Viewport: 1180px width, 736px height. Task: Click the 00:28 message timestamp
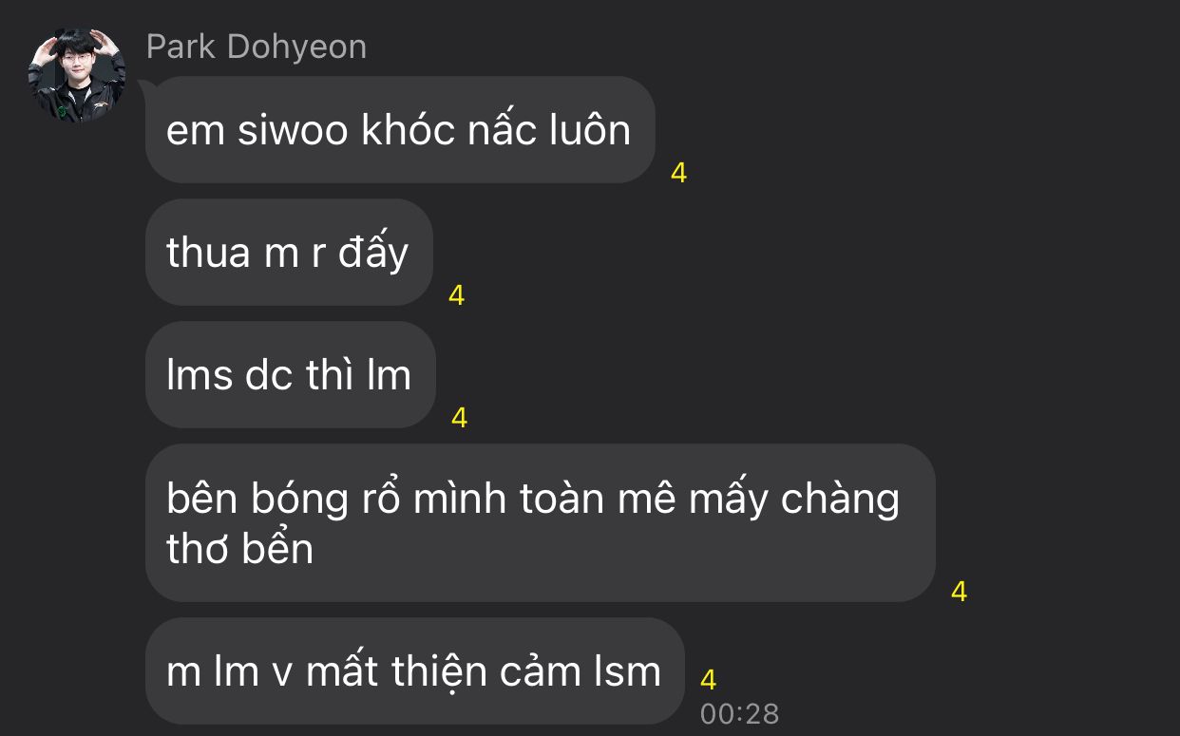(x=739, y=713)
